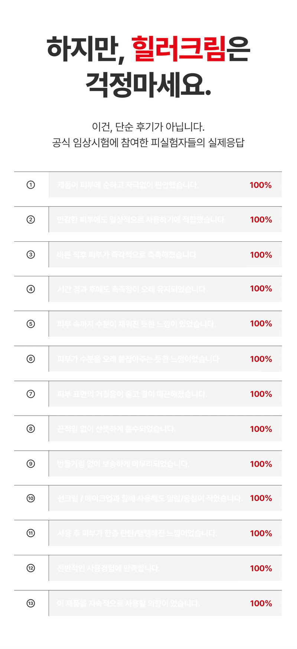Click the 100% value in row 4
The image size is (297, 649).
pyautogui.click(x=261, y=289)
